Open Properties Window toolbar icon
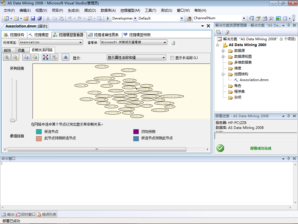298x224 pixels. click(x=258, y=18)
